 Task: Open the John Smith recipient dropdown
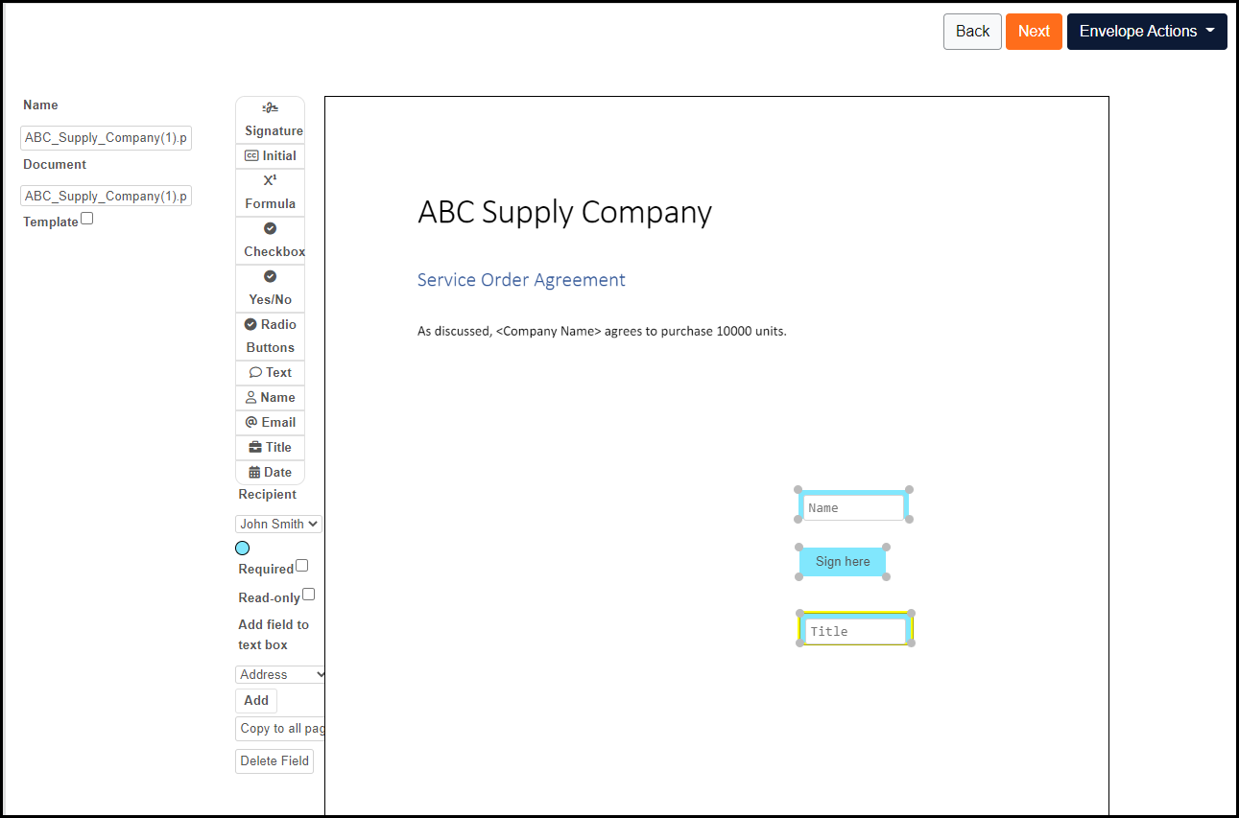[x=278, y=524]
